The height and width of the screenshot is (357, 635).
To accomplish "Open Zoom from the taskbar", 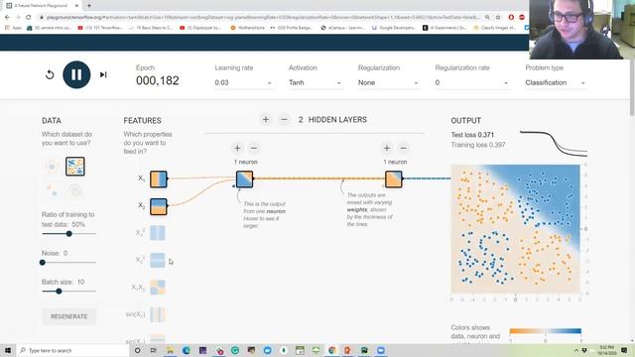I will click(x=381, y=350).
